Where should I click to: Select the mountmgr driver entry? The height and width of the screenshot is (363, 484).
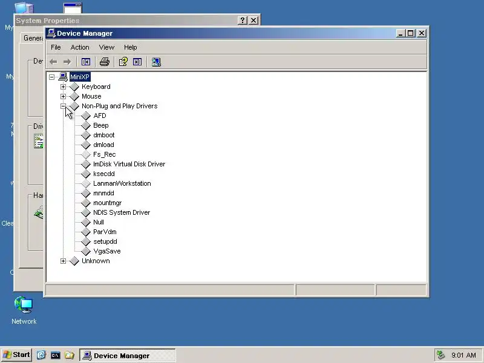(x=107, y=203)
